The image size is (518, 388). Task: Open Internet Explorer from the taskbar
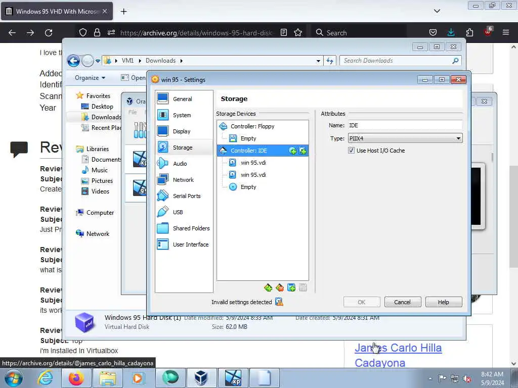[x=45, y=378]
